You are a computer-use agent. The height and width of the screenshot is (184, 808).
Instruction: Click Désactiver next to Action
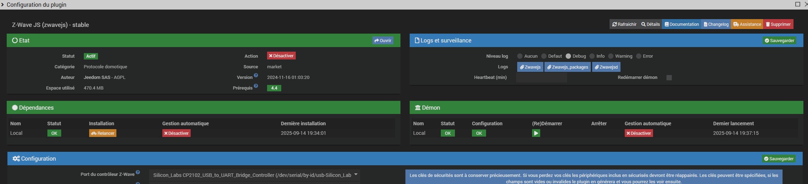[x=281, y=56]
